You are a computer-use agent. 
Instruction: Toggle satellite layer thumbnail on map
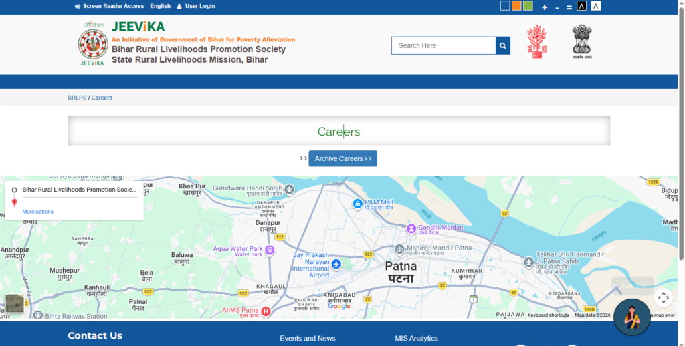pyautogui.click(x=15, y=303)
